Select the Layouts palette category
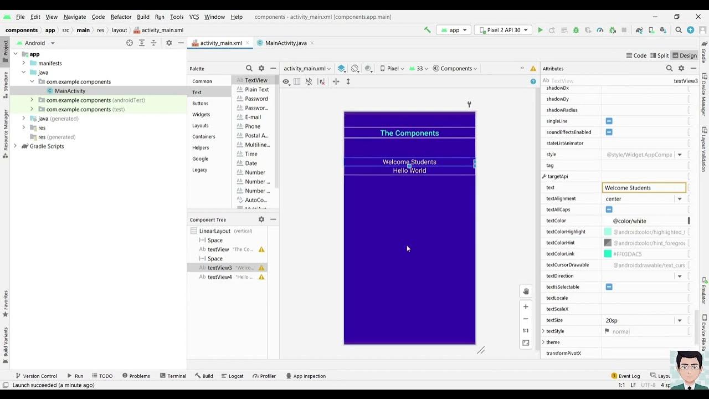The height and width of the screenshot is (399, 709). [201, 125]
